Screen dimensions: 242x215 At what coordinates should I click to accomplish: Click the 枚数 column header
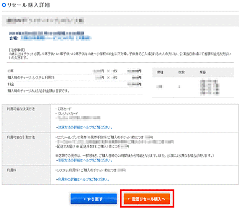(181, 72)
